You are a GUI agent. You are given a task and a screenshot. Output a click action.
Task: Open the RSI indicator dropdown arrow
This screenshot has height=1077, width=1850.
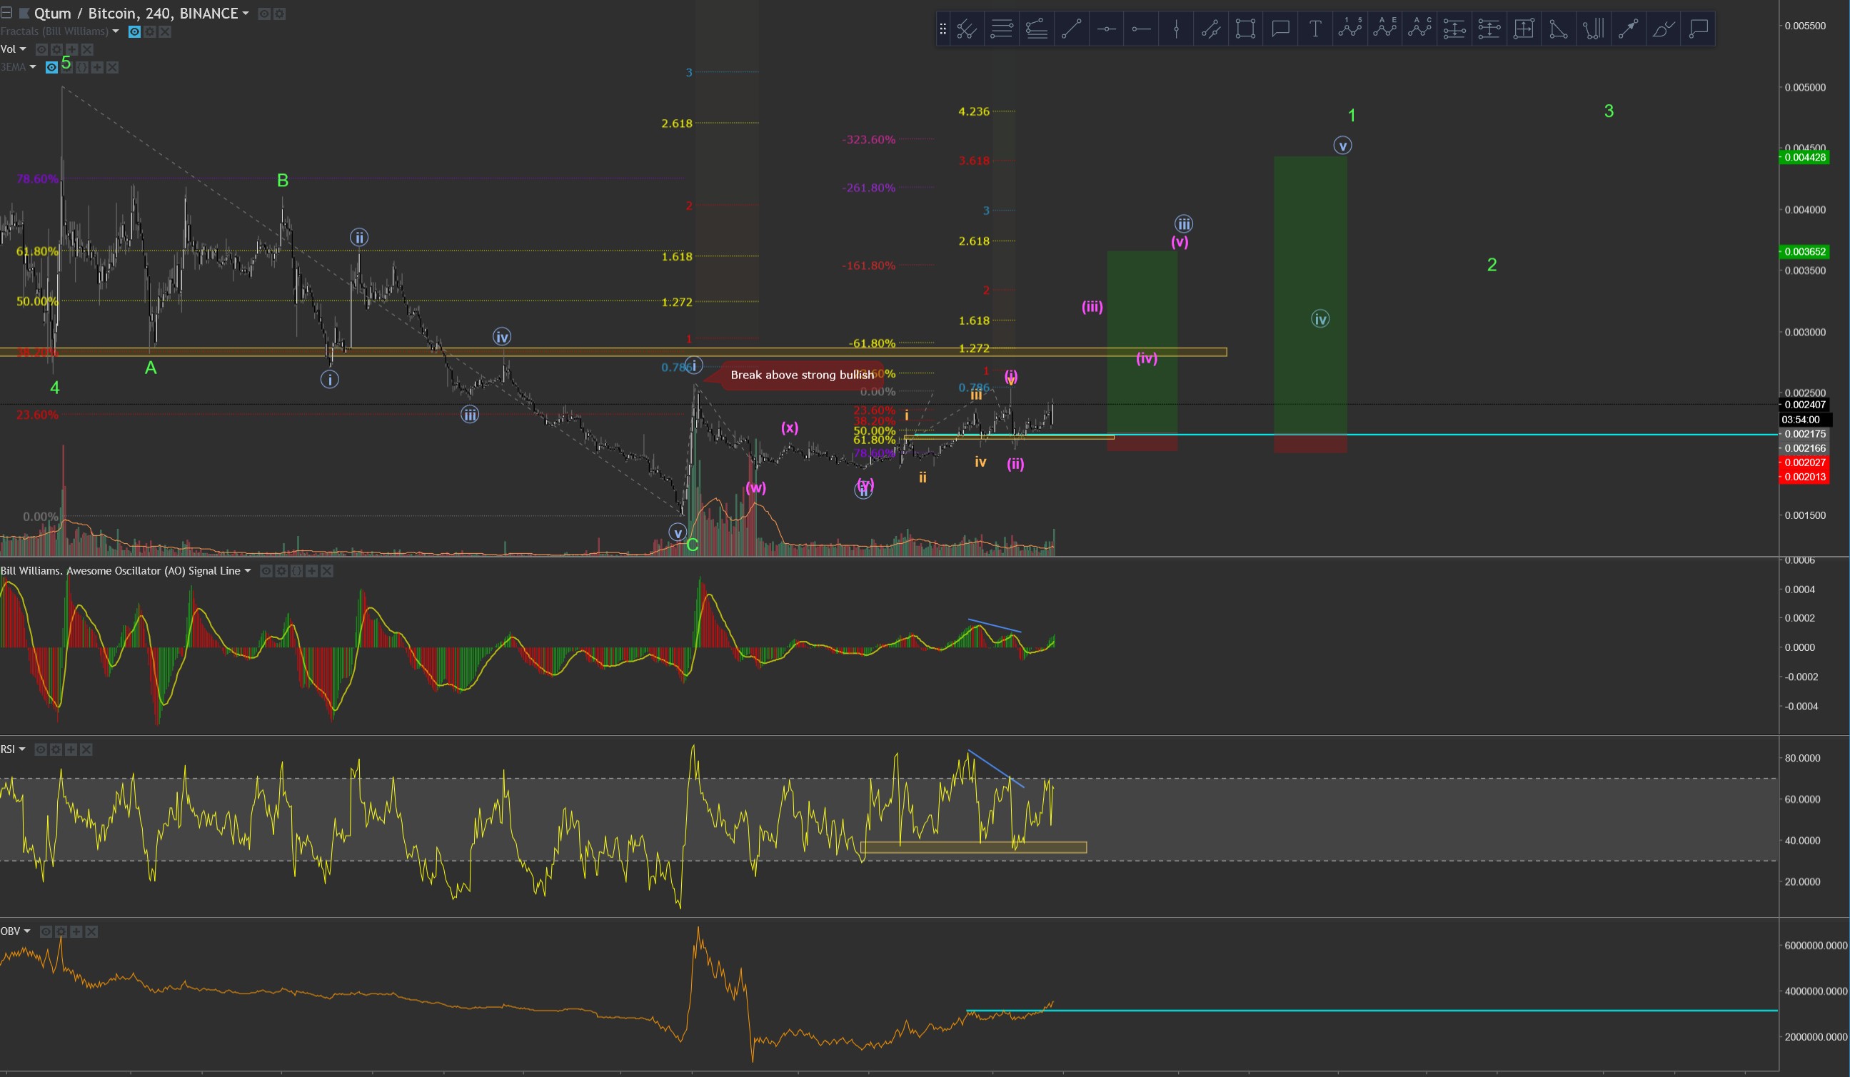tap(22, 749)
